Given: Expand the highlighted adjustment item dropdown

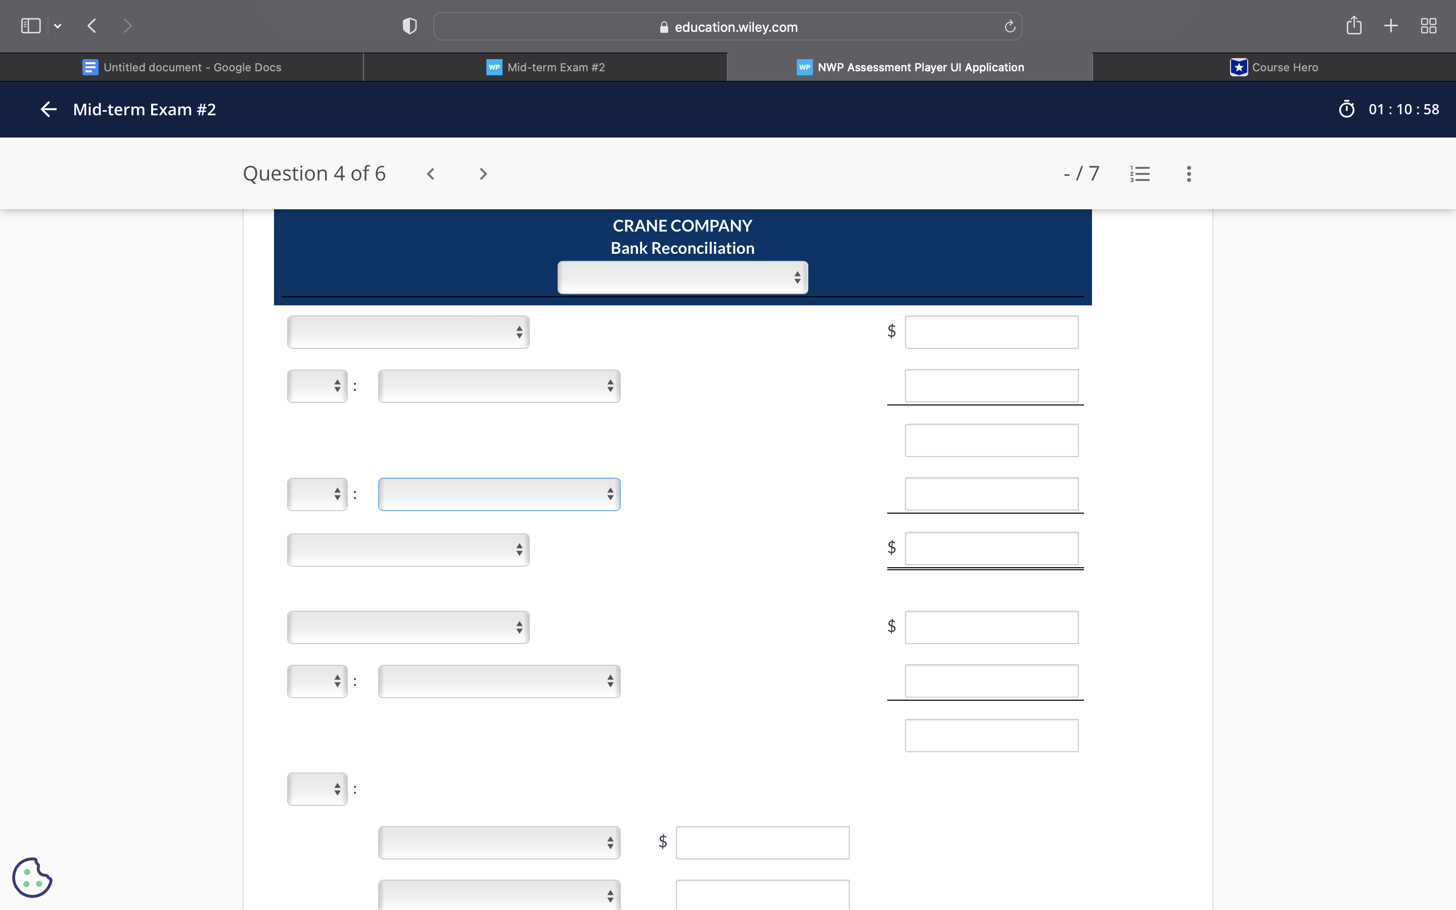Looking at the screenshot, I should [498, 494].
